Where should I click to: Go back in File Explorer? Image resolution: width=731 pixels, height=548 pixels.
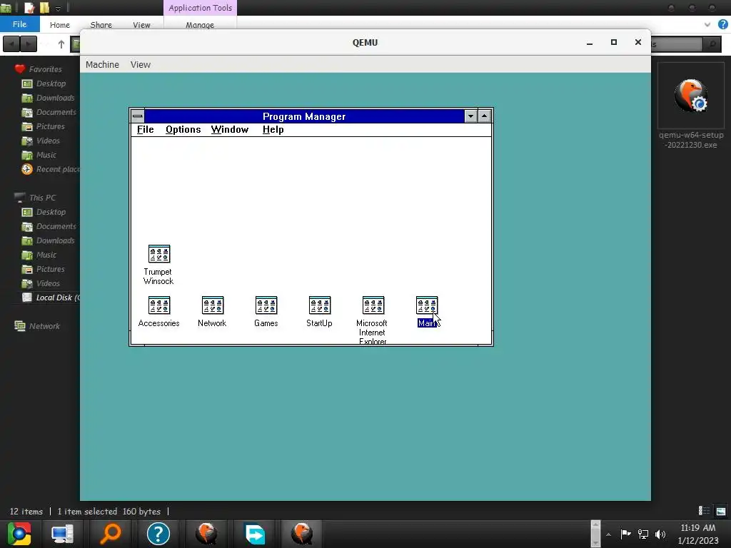coord(11,44)
